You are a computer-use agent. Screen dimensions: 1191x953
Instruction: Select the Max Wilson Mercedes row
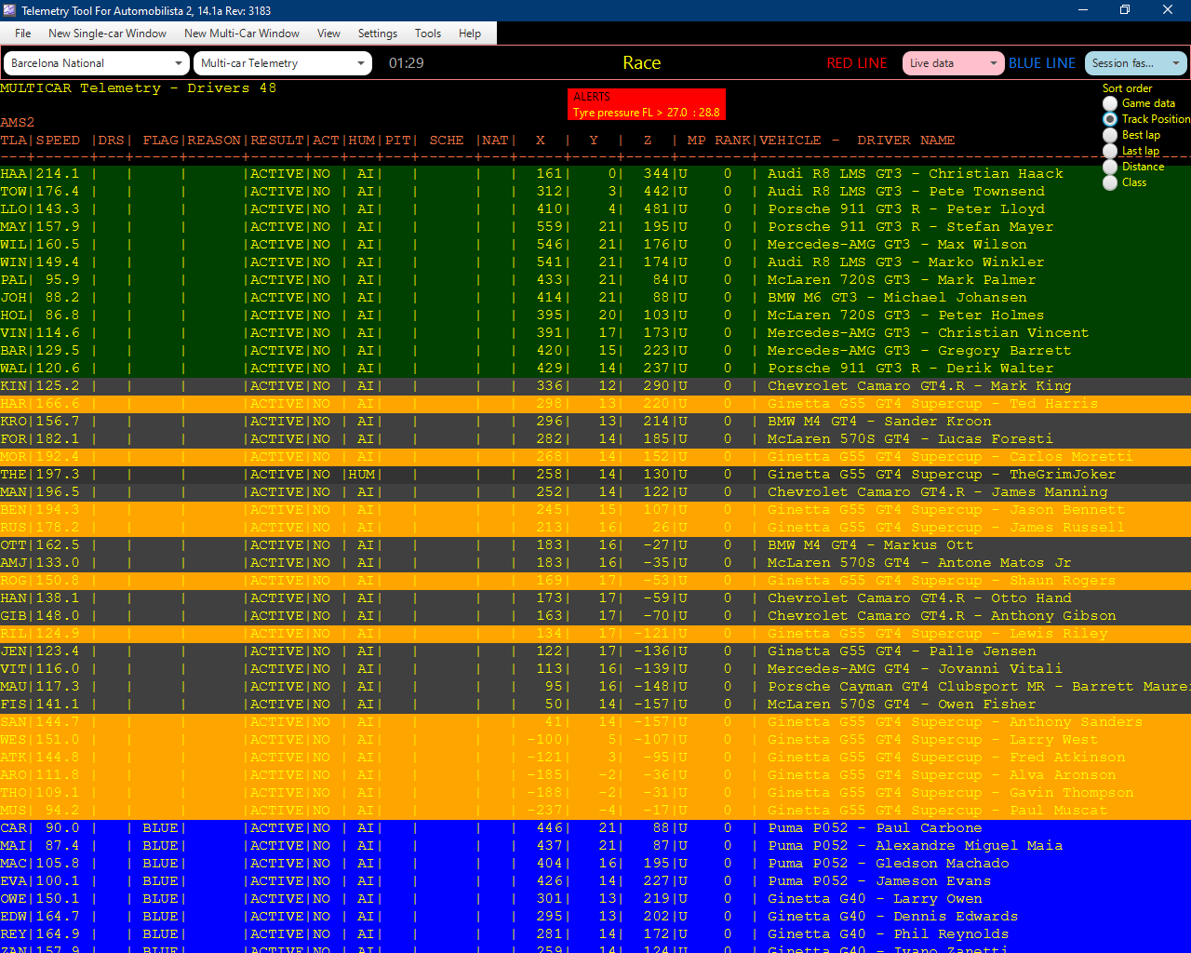pyautogui.click(x=595, y=245)
